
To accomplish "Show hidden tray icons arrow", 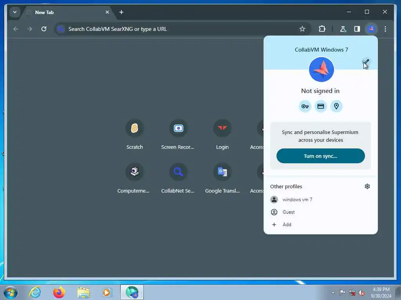I will (x=333, y=293).
